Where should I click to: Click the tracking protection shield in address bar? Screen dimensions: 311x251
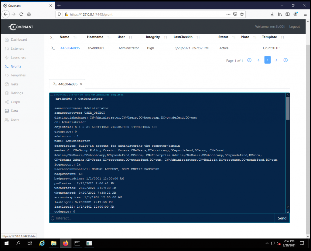(59, 14)
